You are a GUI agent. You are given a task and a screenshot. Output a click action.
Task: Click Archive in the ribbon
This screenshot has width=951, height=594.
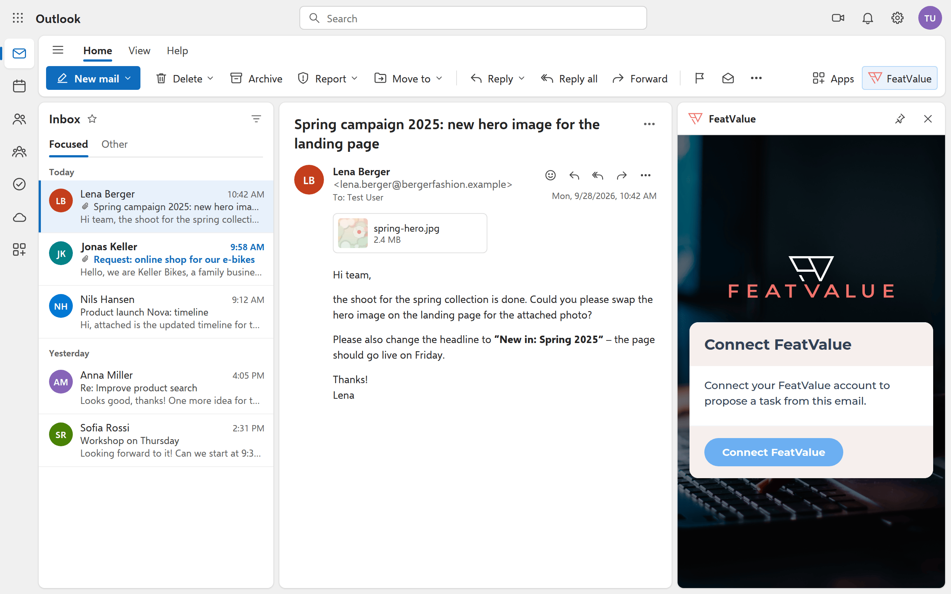point(256,78)
